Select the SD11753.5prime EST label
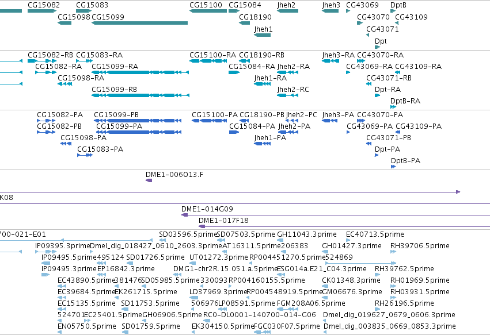Screen dimensions: 490x335 150,303
